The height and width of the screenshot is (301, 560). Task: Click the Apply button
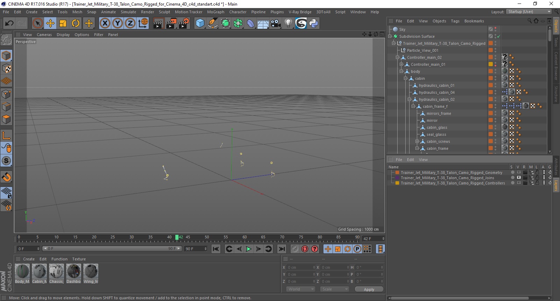(x=369, y=289)
